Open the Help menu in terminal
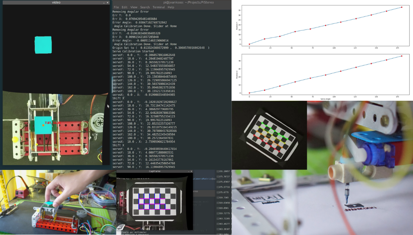The height and width of the screenshot is (235, 413). pyautogui.click(x=171, y=7)
